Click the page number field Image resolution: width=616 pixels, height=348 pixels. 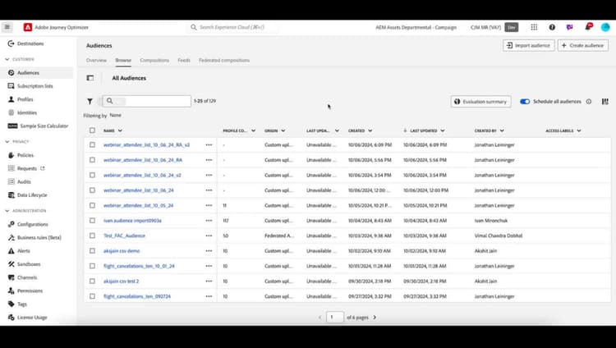pyautogui.click(x=335, y=318)
